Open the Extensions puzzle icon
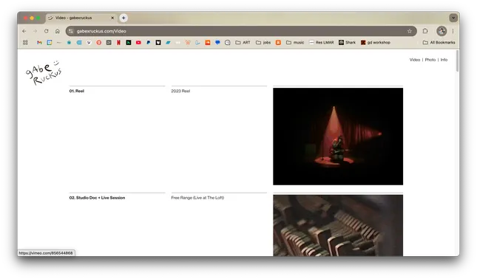 (425, 31)
